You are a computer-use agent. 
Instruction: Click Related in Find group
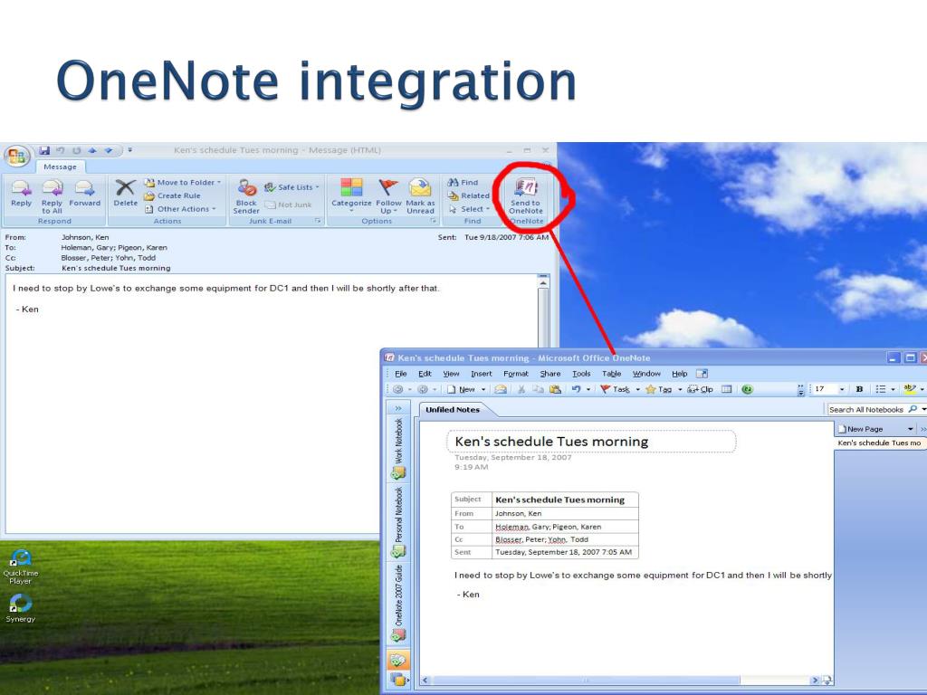[469, 195]
